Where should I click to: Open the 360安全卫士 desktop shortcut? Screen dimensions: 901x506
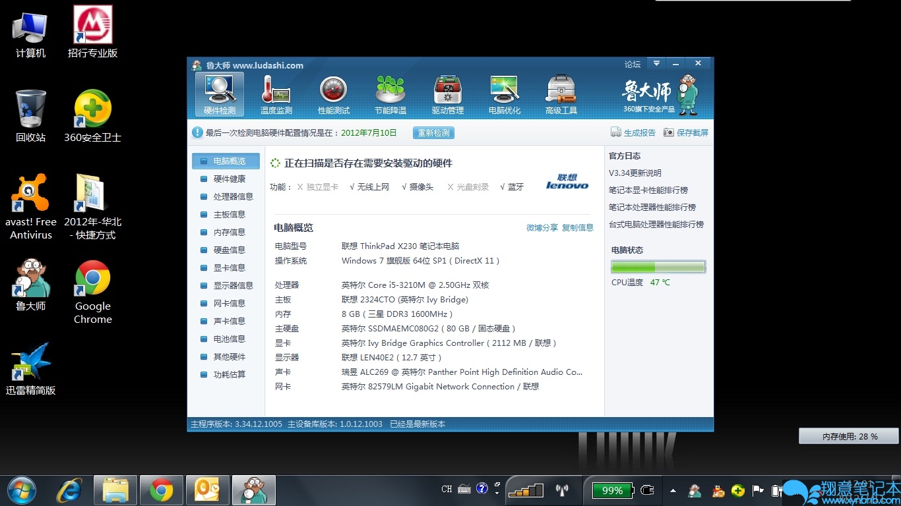(92, 117)
